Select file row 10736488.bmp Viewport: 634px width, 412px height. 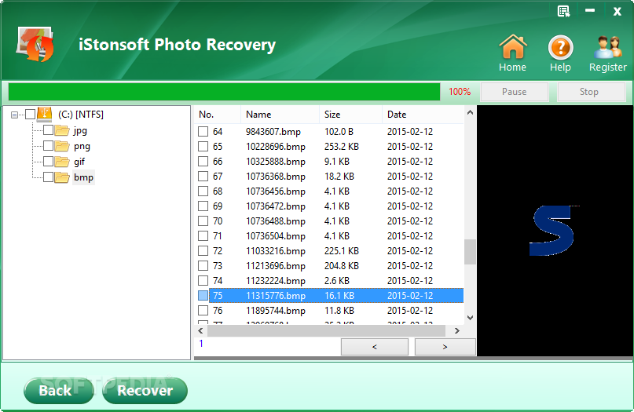330,221
